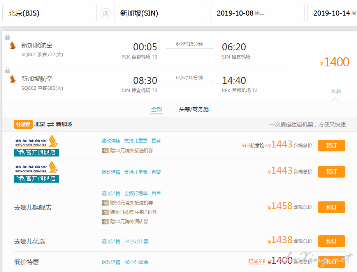The width and height of the screenshot is (357, 272).
Task: Open the return date 2019-10-14 field
Action: click(x=332, y=13)
